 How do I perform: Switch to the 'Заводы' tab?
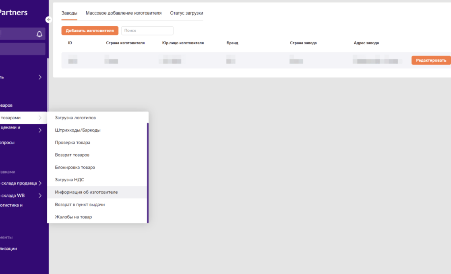point(69,13)
